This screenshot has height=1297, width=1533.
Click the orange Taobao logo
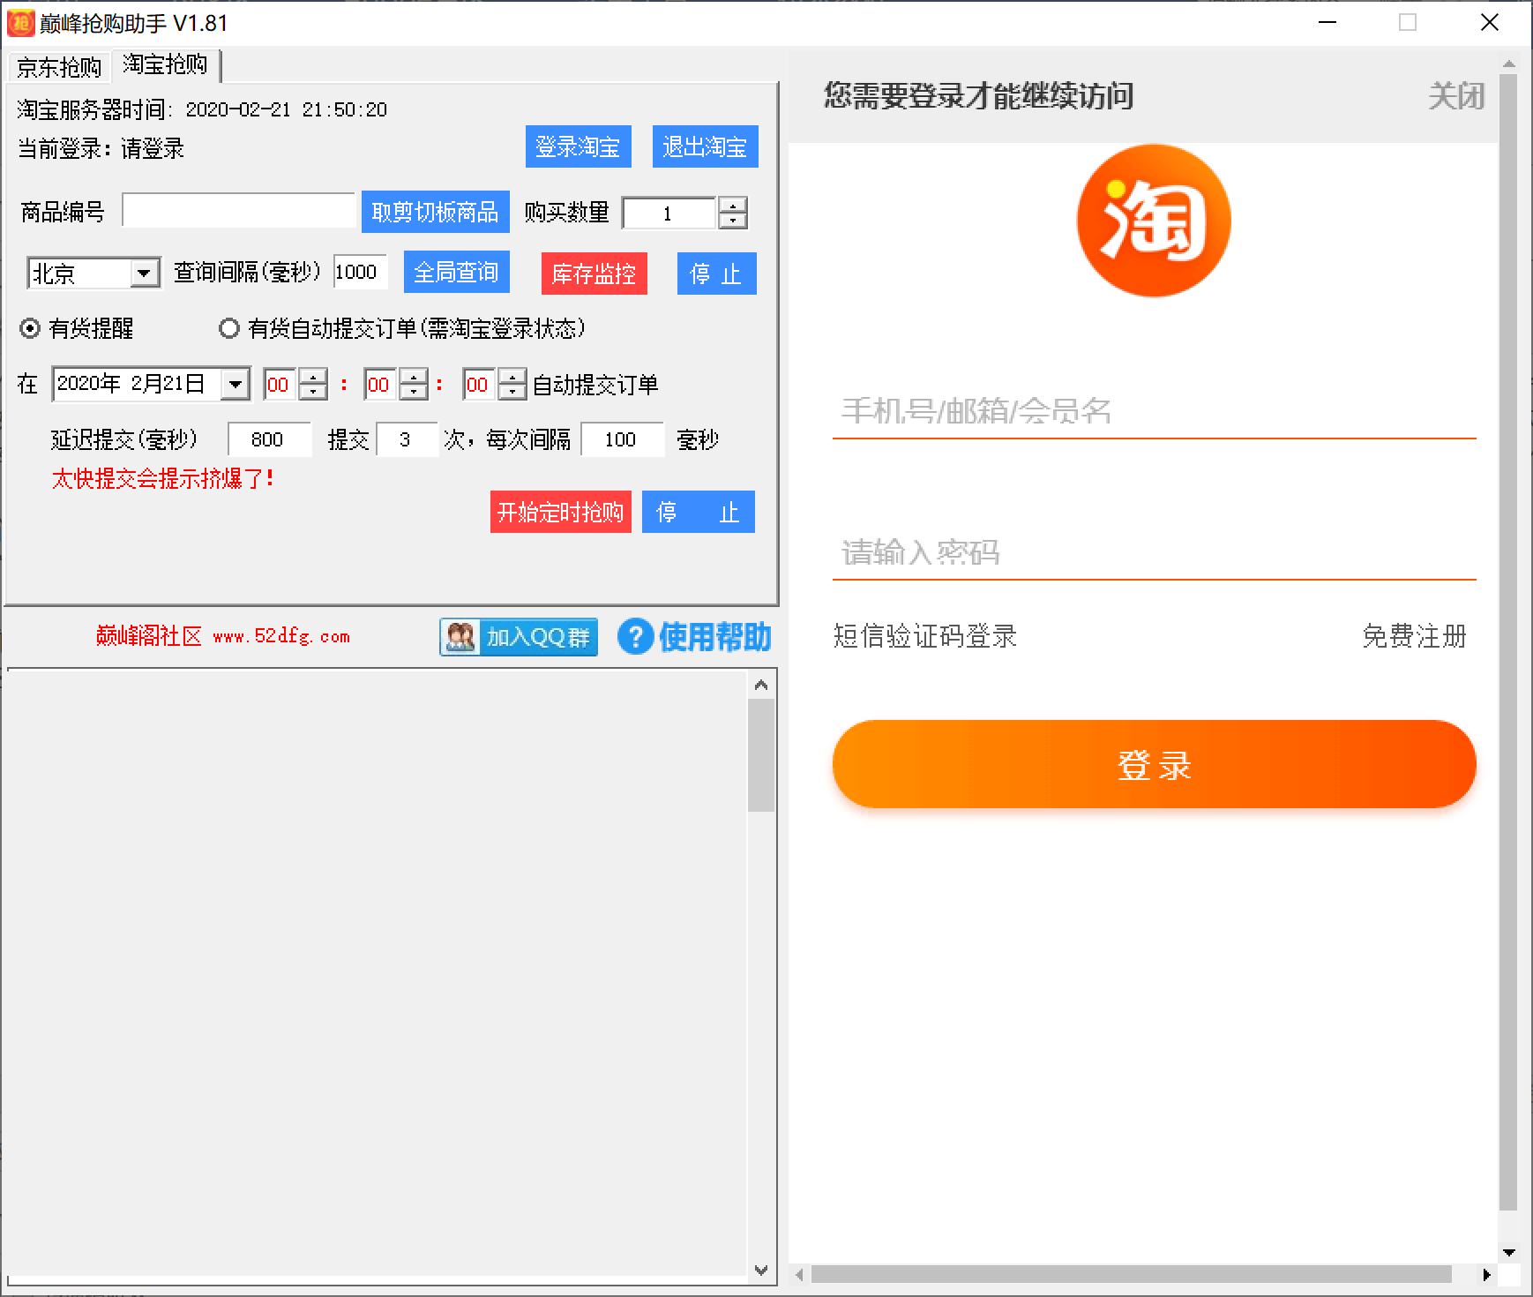click(x=1154, y=221)
